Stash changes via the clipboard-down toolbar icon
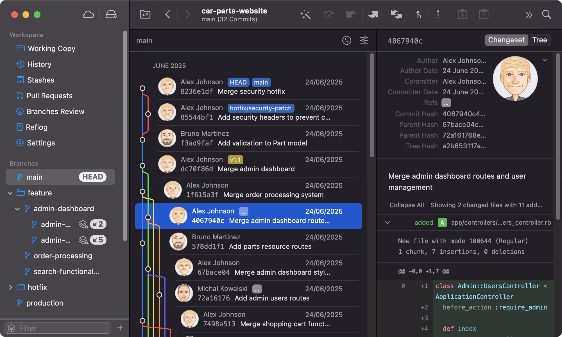 (x=463, y=15)
